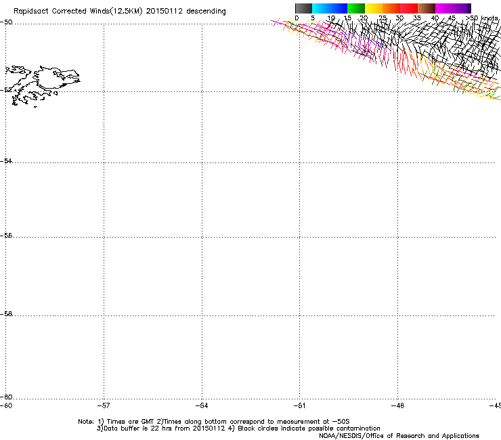This screenshot has width=501, height=440.
Task: Click the longitude label '-54'
Action: 202,405
